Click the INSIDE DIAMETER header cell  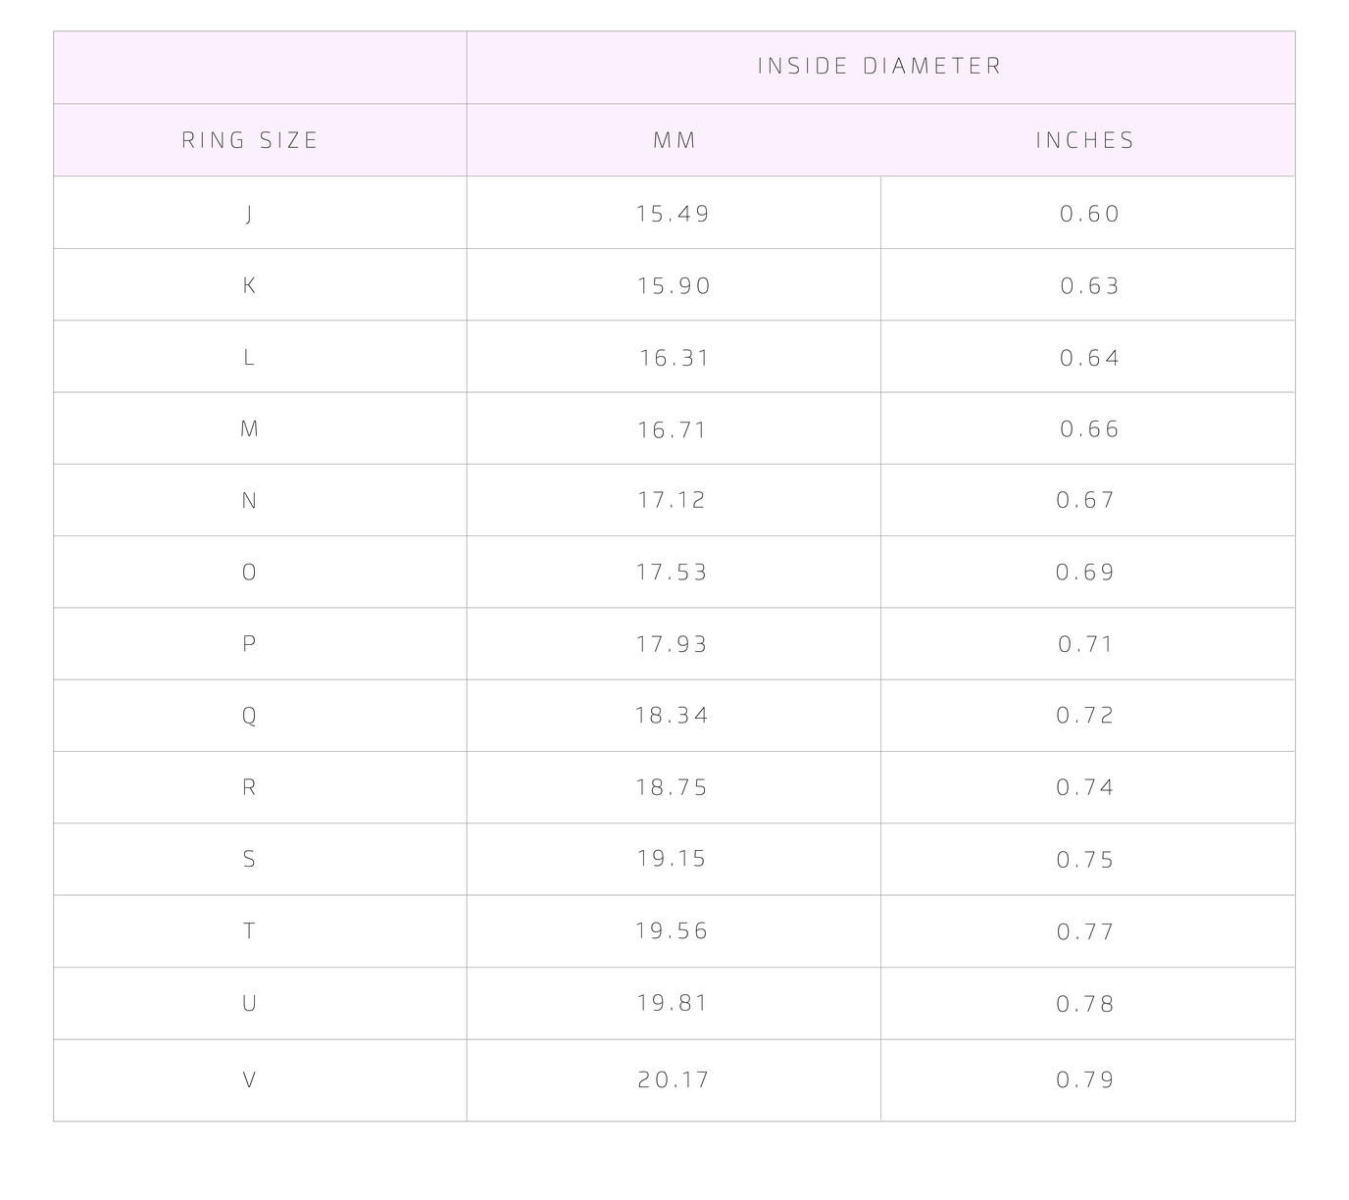[880, 67]
